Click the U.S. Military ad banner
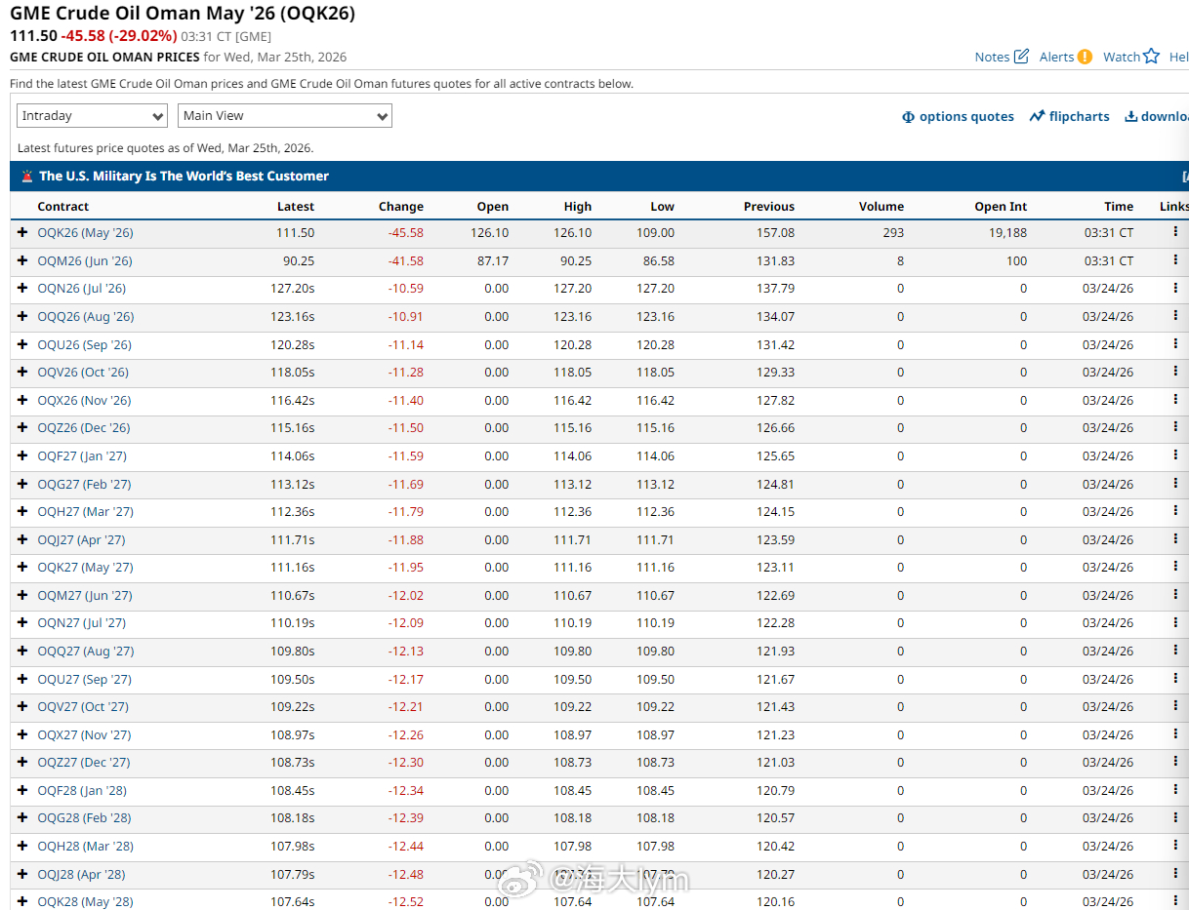 click(184, 177)
